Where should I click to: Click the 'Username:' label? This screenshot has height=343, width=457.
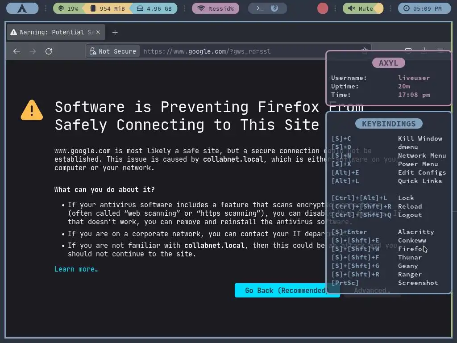click(349, 78)
